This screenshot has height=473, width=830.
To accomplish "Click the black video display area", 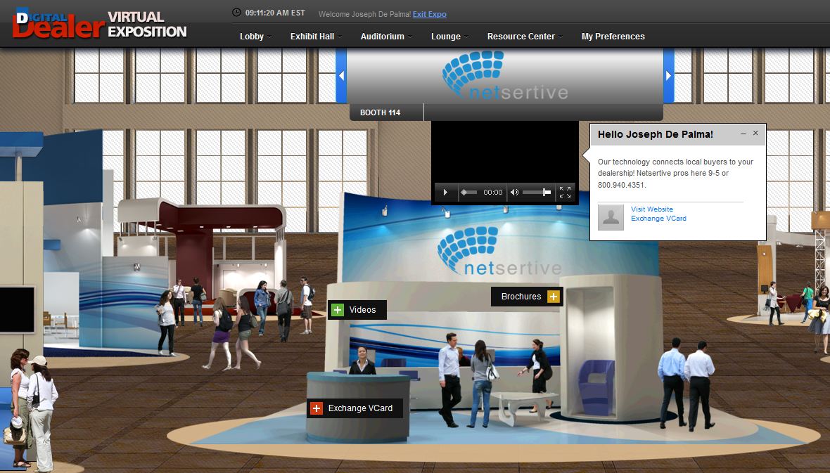I will pyautogui.click(x=504, y=153).
